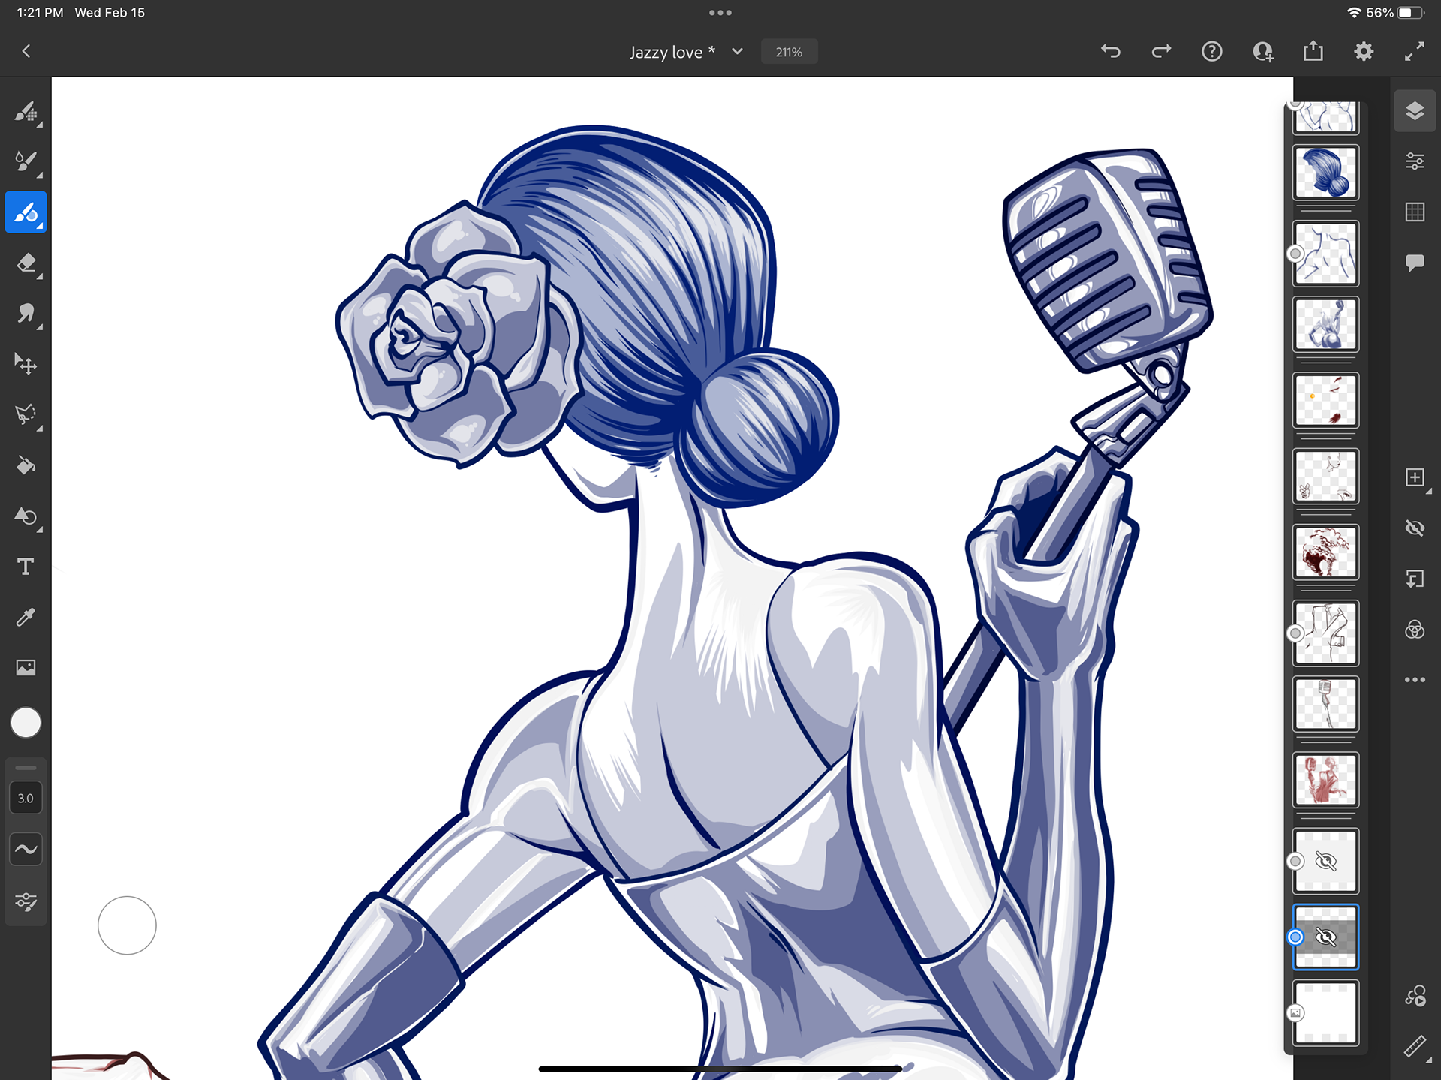
Task: Select the red figure sketch layer thumbnail
Action: tap(1325, 780)
